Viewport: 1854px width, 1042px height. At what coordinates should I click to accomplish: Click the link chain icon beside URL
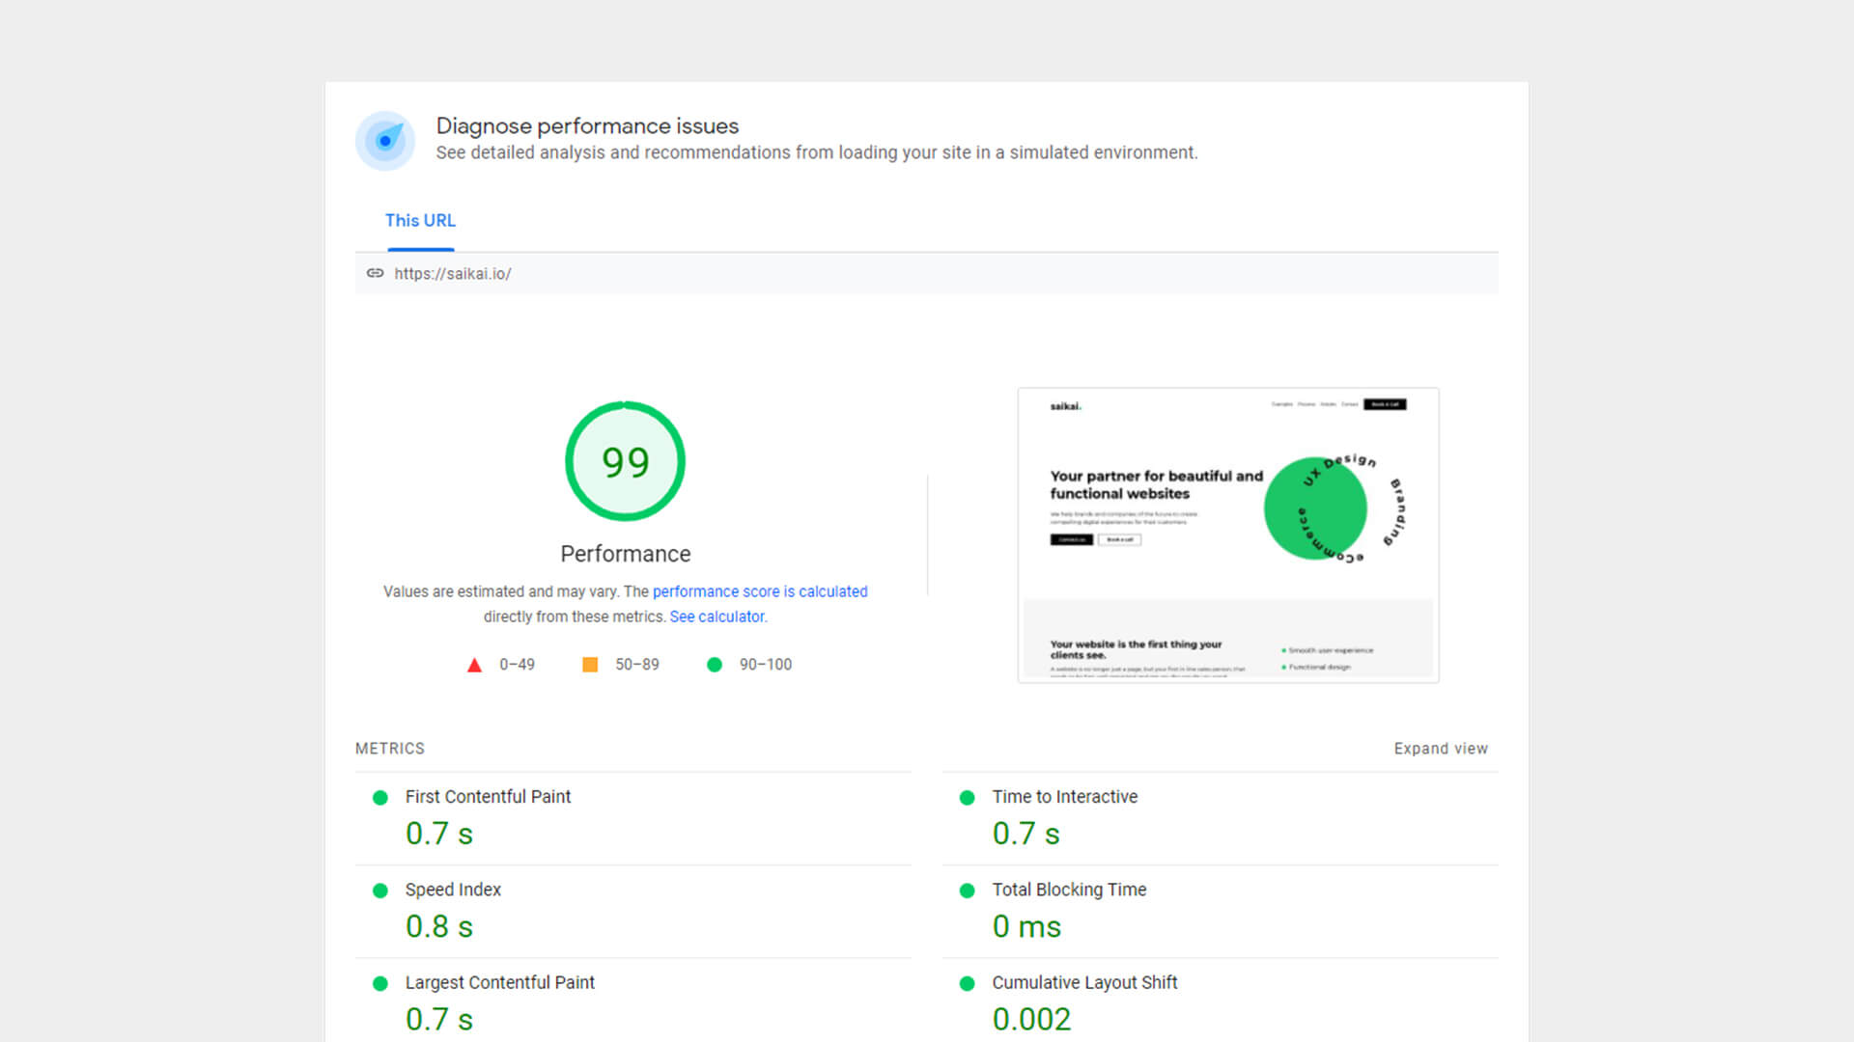coord(375,274)
